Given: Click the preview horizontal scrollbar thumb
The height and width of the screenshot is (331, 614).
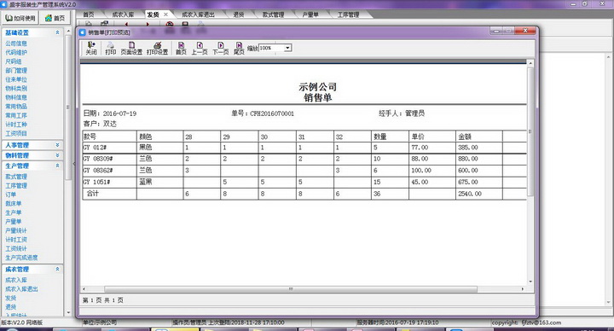Looking at the screenshot, I should point(291,289).
